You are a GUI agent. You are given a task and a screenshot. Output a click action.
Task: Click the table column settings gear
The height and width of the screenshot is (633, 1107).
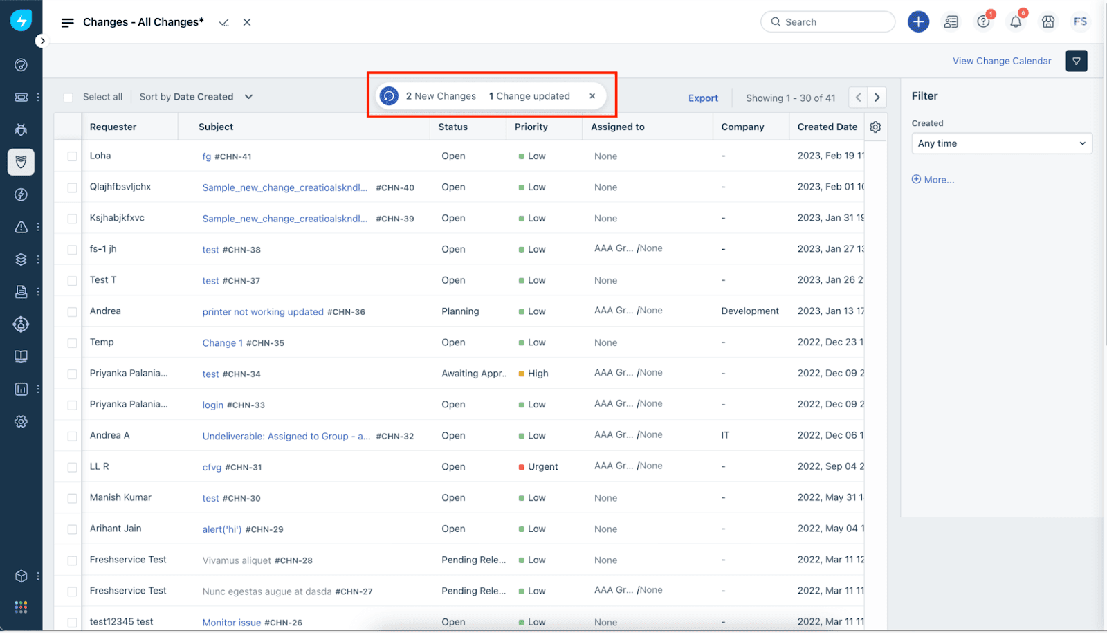(875, 127)
